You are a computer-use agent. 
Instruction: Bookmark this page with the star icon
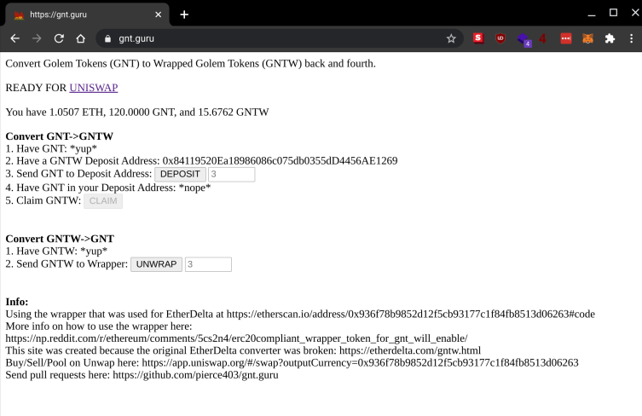[451, 38]
